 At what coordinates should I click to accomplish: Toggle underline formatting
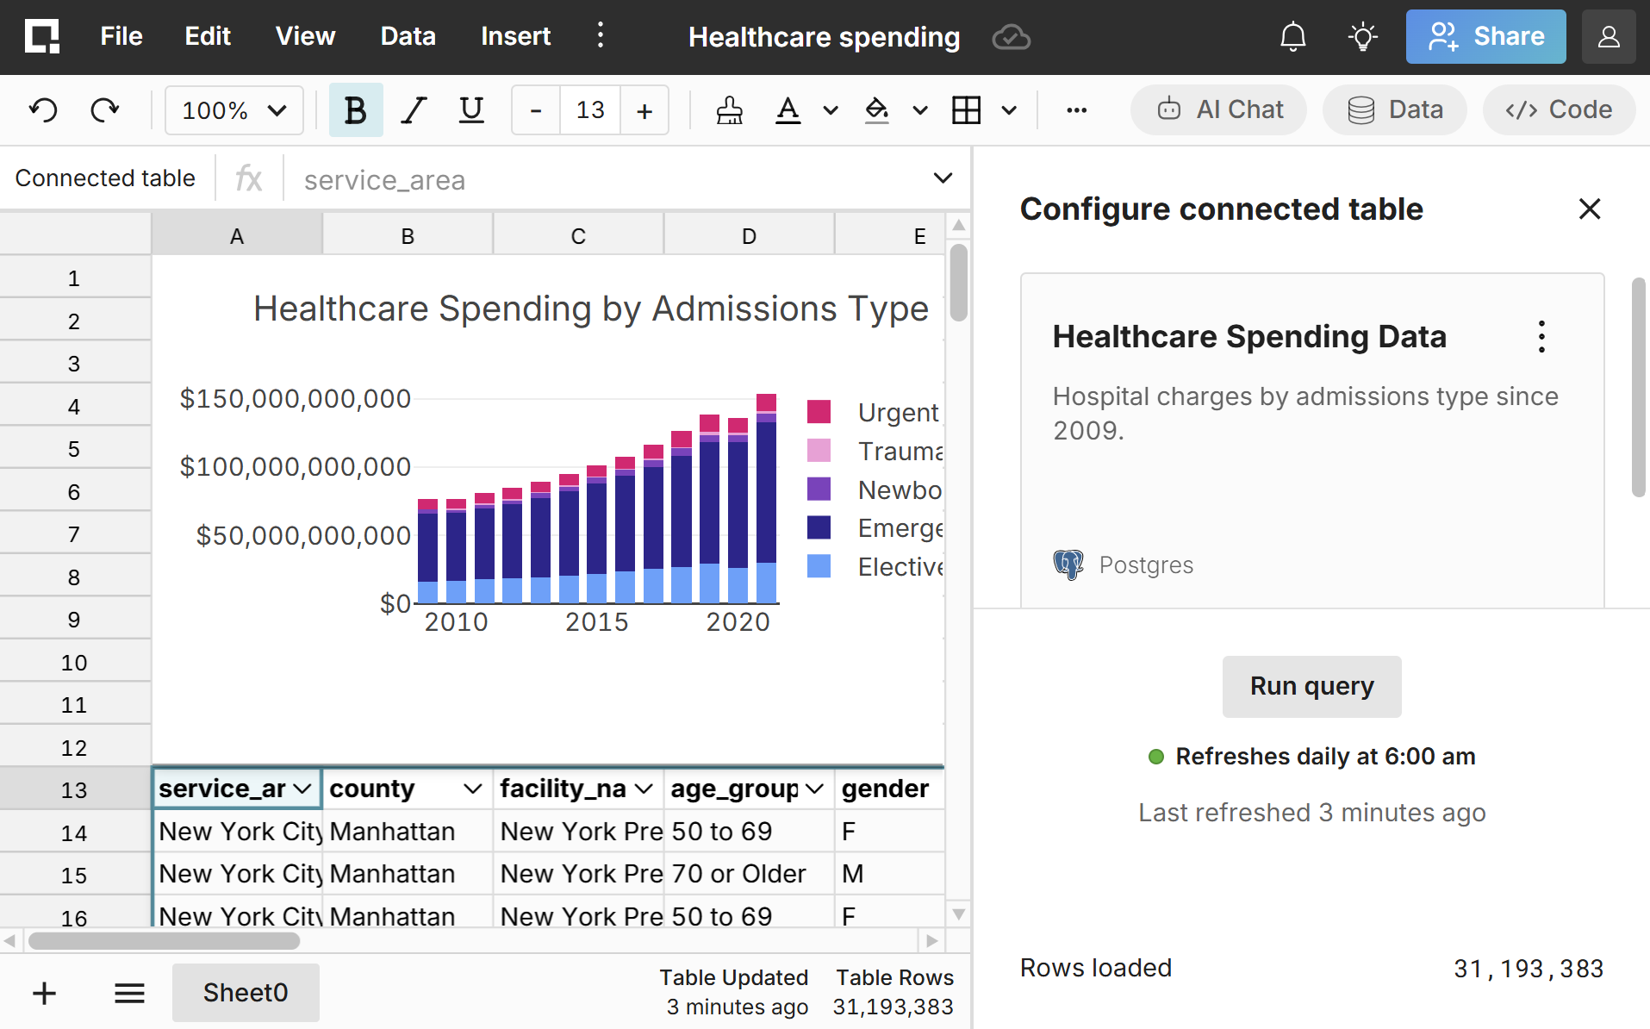(x=471, y=110)
